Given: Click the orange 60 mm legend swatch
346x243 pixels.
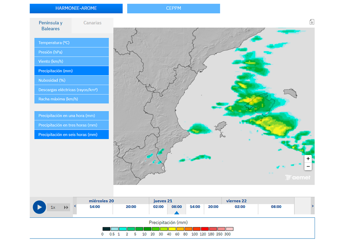Looking at the screenshot, I should point(180,229).
